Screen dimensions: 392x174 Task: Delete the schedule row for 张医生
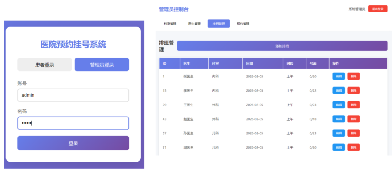(x=354, y=76)
